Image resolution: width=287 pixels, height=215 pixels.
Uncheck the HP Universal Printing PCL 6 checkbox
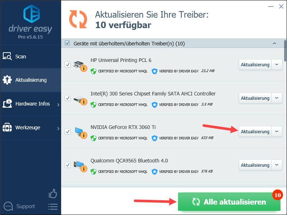(68, 64)
